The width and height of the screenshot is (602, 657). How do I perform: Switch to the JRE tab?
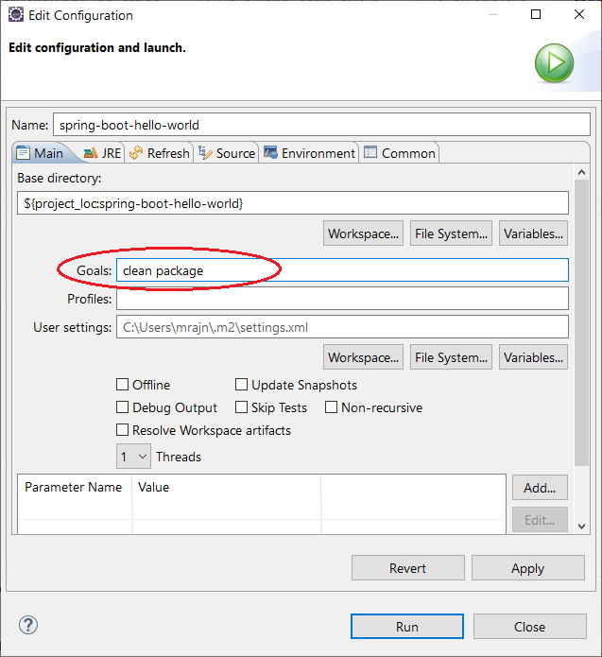coord(103,153)
